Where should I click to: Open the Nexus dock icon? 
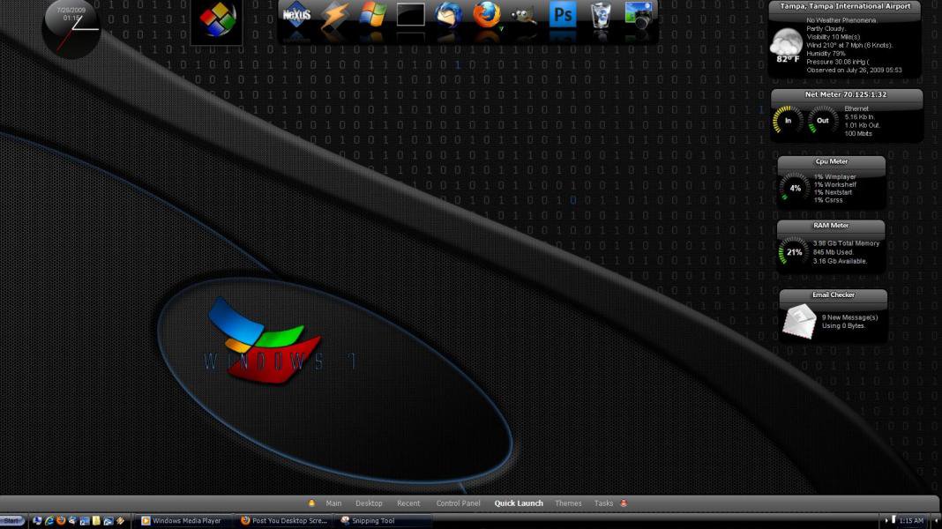coord(296,14)
